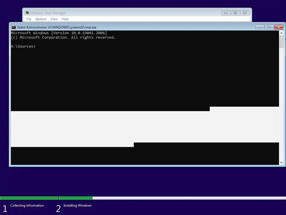Click the cmd scrollbar down arrow
This screenshot has height=215, width=286.
click(281, 163)
